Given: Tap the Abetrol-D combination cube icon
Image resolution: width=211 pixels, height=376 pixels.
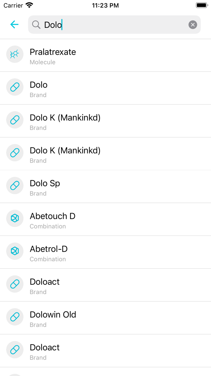Looking at the screenshot, I should [x=15, y=251].
